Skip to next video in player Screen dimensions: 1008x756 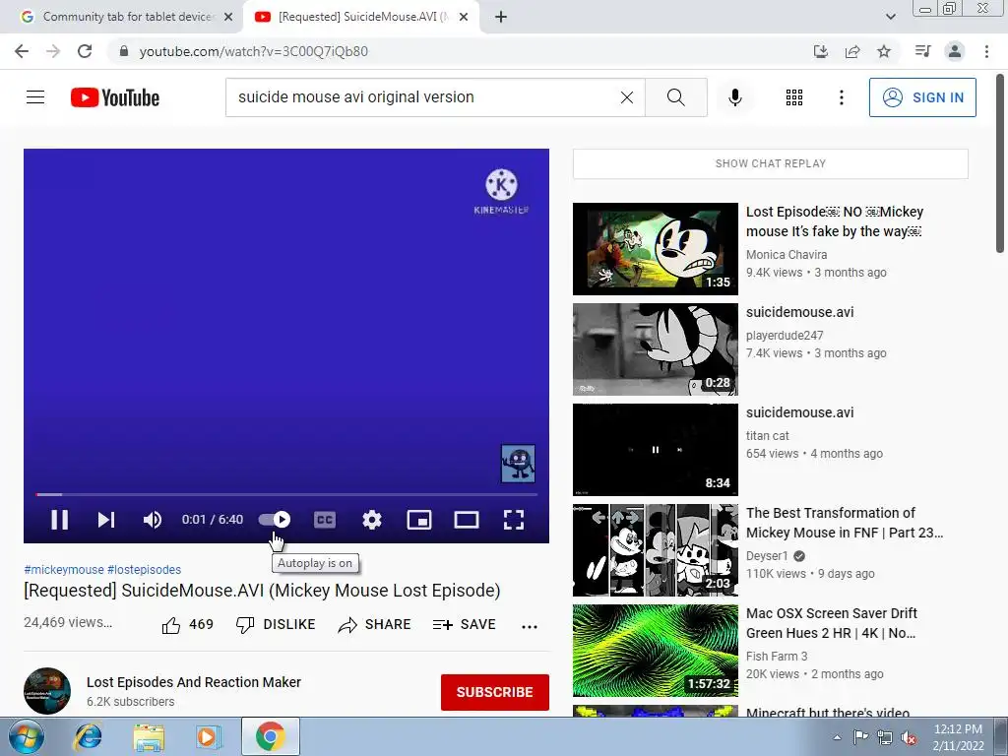point(106,520)
